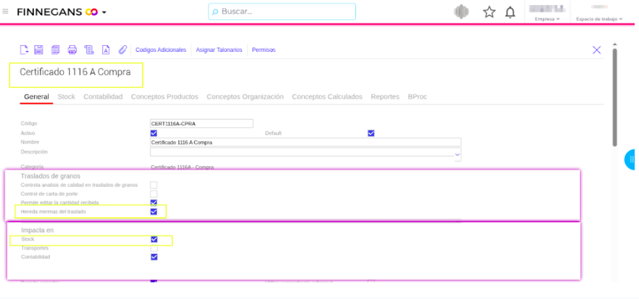Image resolution: width=639 pixels, height=299 pixels.
Task: Toggle Impacta en Stock checkbox
Action: 154,239
